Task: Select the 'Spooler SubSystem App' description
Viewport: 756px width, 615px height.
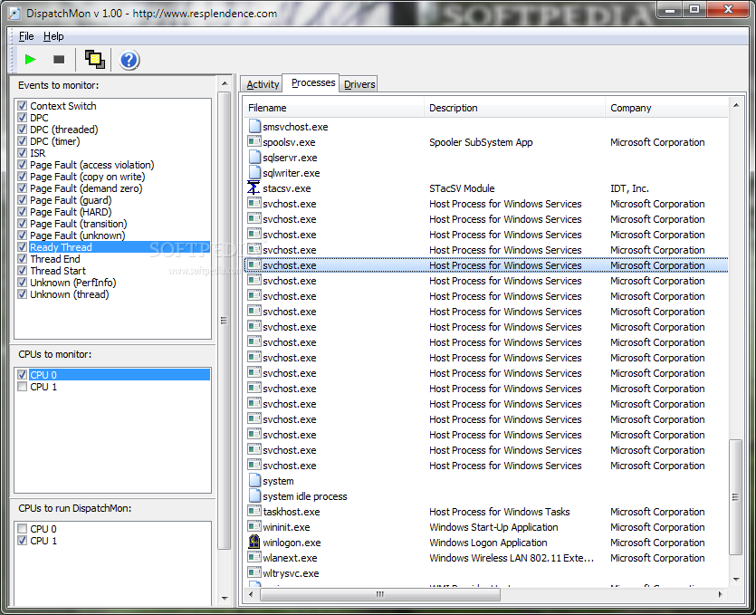Action: click(481, 142)
